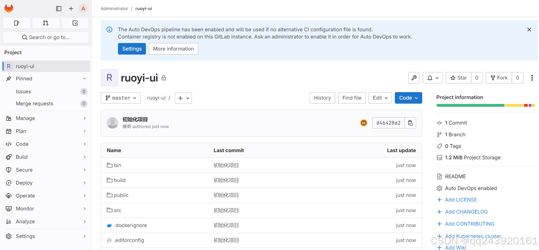539x250 pixels.
Task: Open the create new plus icon
Action: (x=71, y=9)
